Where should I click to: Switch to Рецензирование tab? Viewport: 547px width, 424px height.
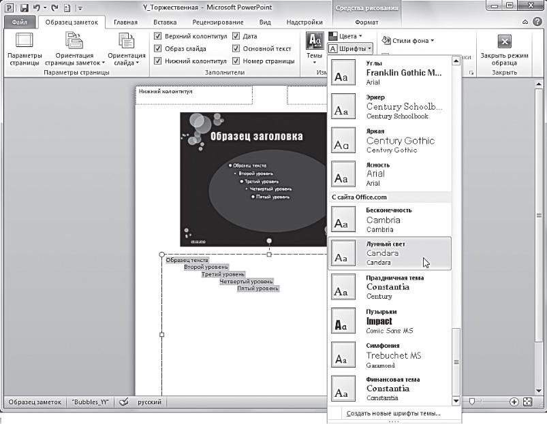218,22
